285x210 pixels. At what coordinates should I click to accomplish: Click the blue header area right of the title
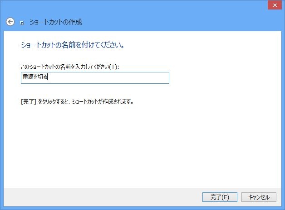click(x=182, y=22)
